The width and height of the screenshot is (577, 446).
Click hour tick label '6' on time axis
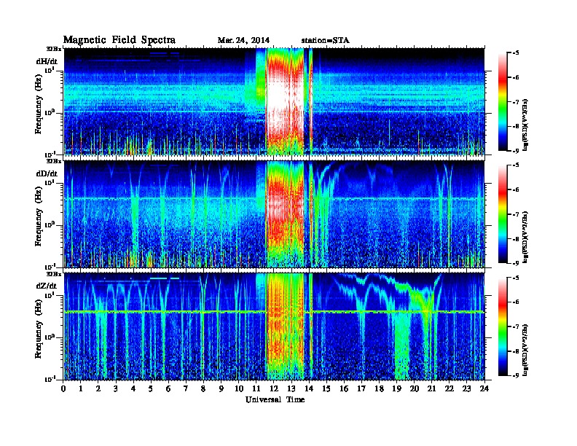pos(168,388)
